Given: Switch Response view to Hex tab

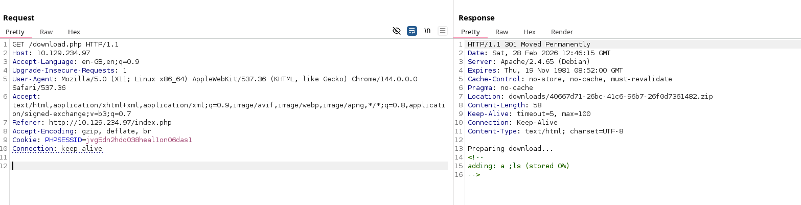Looking at the screenshot, I should coord(529,32).
